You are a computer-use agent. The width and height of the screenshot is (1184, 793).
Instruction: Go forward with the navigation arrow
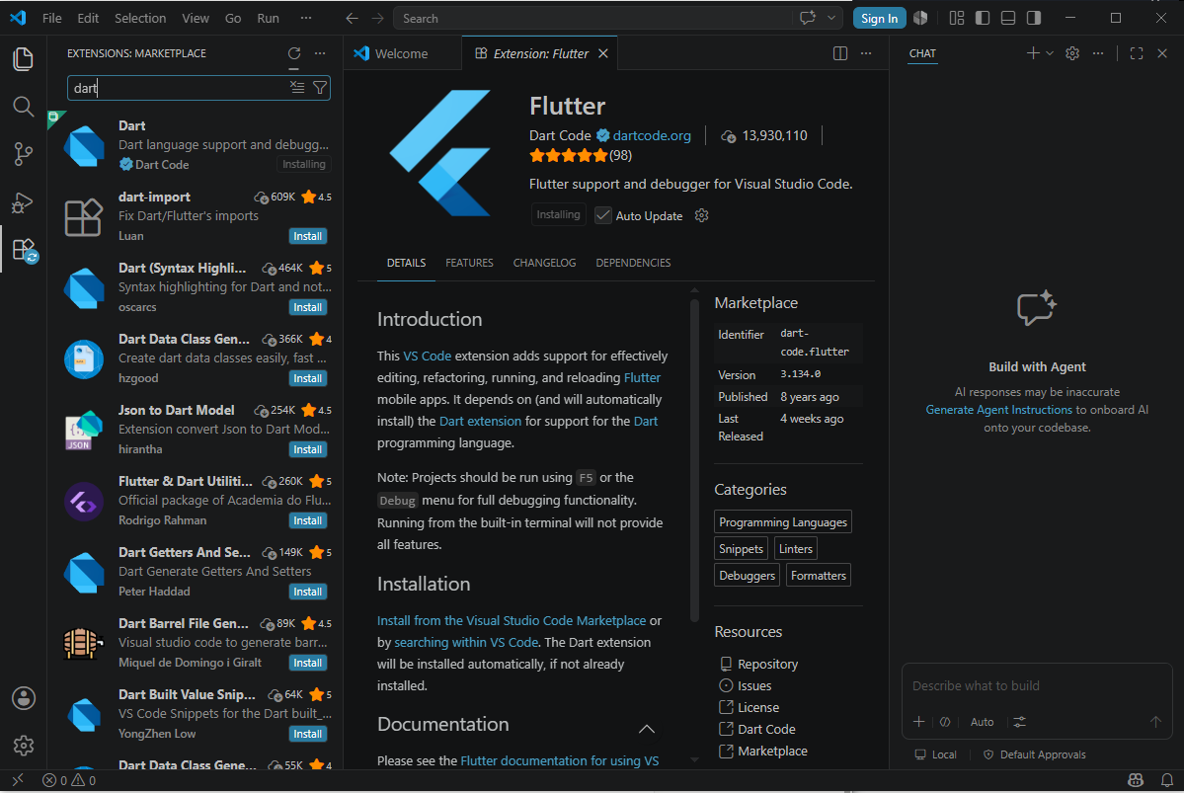pos(377,18)
